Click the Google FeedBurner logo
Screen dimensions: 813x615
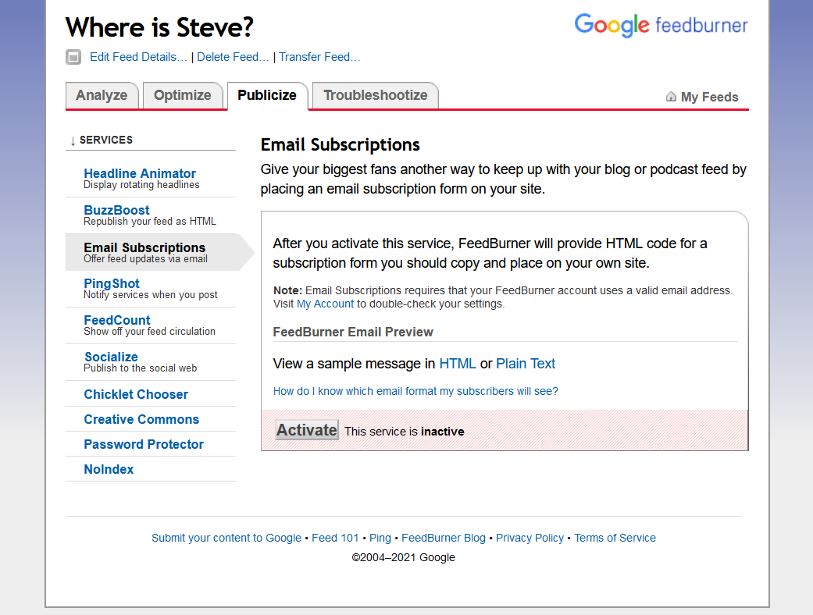(x=661, y=25)
